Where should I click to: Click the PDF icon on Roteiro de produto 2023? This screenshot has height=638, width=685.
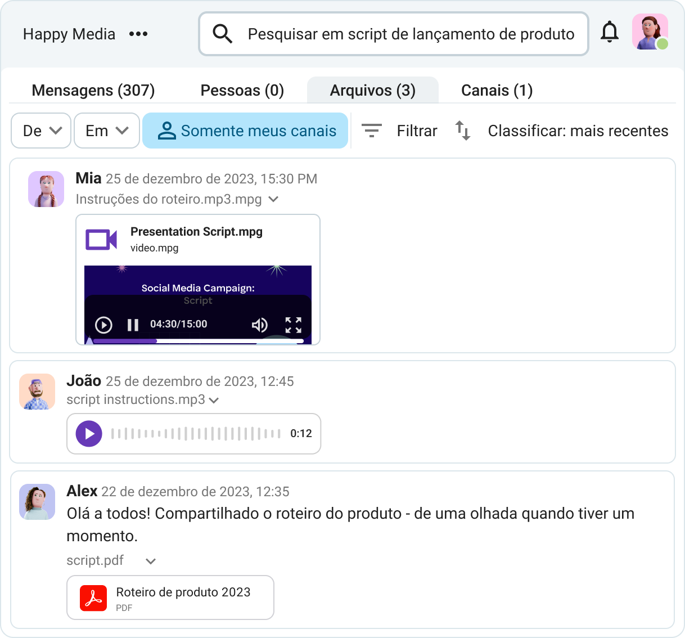coord(94,597)
